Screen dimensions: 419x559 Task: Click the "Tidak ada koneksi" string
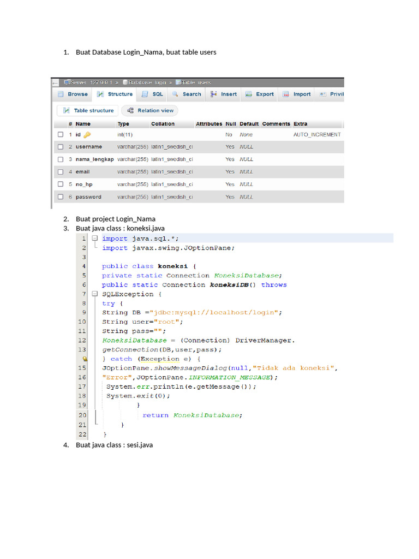click(294, 368)
